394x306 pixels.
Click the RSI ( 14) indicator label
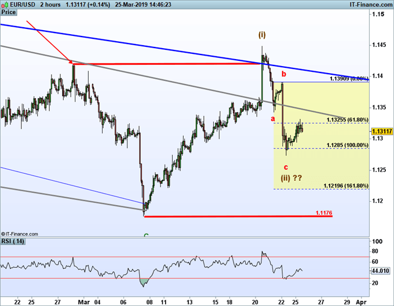(x=13, y=242)
